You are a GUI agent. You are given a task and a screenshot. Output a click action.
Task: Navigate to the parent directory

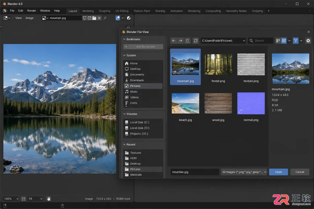coord(187,41)
